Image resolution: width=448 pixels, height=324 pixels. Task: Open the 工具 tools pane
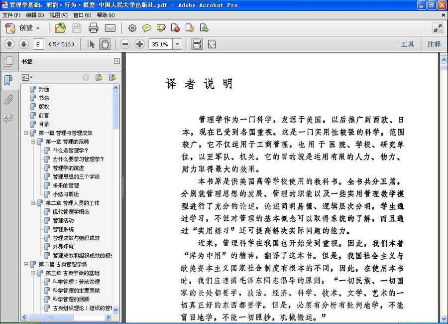click(x=407, y=44)
